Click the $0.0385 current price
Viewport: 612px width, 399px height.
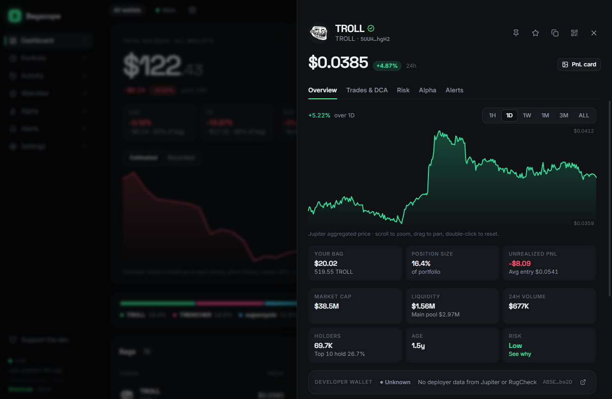338,63
